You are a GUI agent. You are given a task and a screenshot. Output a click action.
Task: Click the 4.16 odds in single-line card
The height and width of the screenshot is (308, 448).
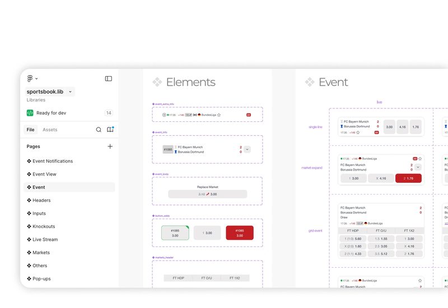[403, 127]
